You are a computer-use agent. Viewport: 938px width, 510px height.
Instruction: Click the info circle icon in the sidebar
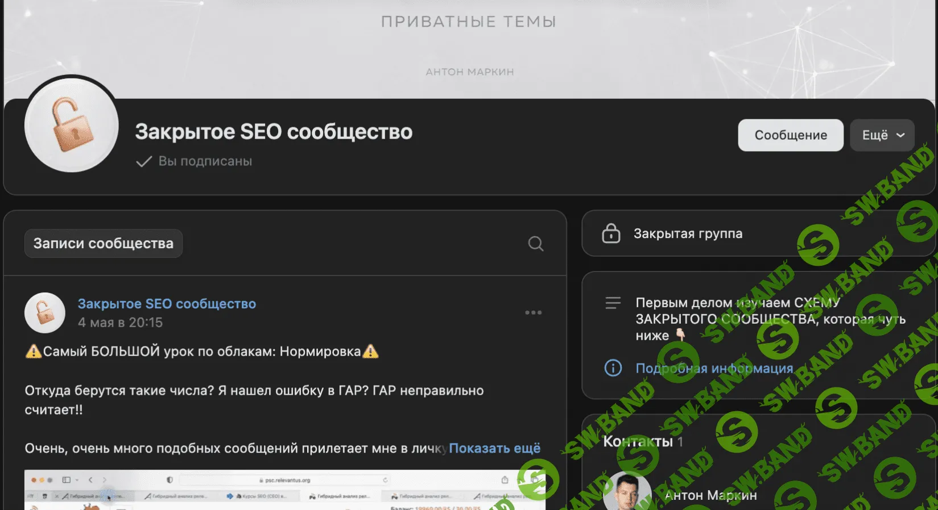tap(613, 368)
